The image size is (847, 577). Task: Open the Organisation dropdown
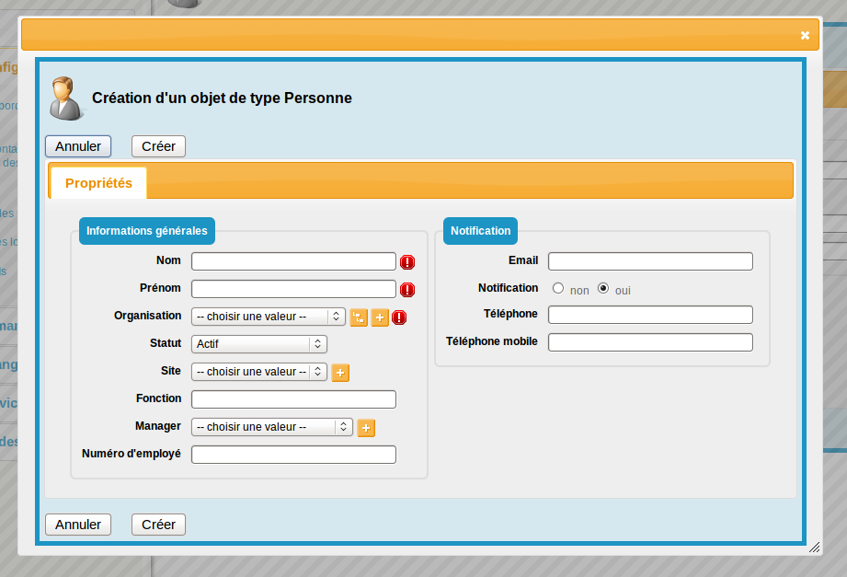268,317
